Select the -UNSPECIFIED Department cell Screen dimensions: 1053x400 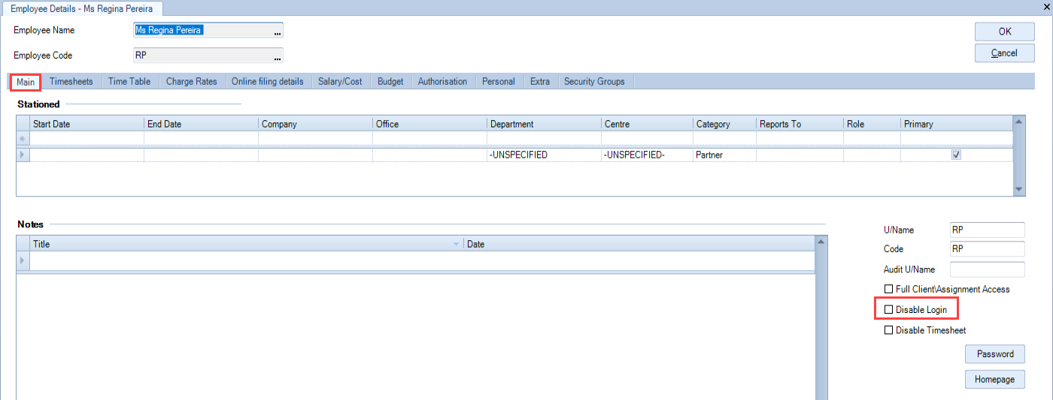544,155
